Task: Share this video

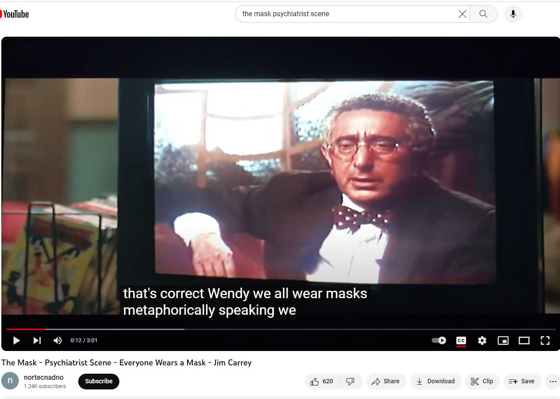Action: (x=386, y=381)
